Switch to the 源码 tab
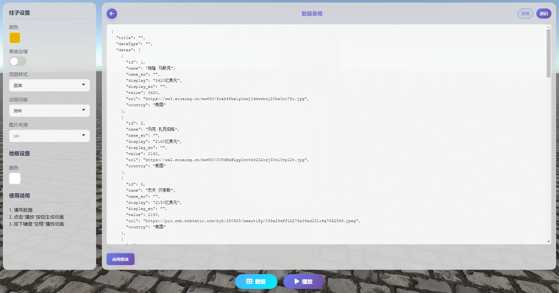The width and height of the screenshot is (559, 293). tap(544, 14)
